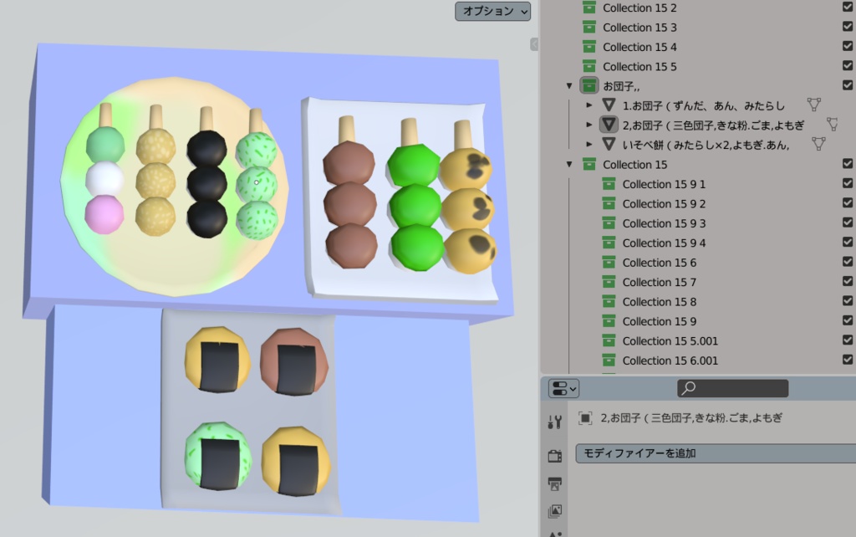This screenshot has width=856, height=537.
Task: Collapse the parent Collection 15 tree
Action: coord(568,165)
